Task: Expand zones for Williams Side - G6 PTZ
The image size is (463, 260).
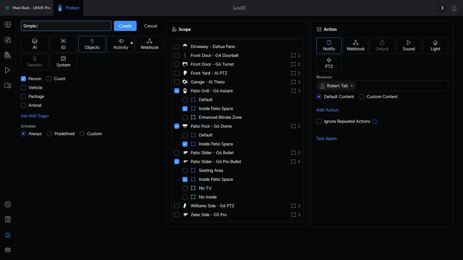Action: [296, 206]
